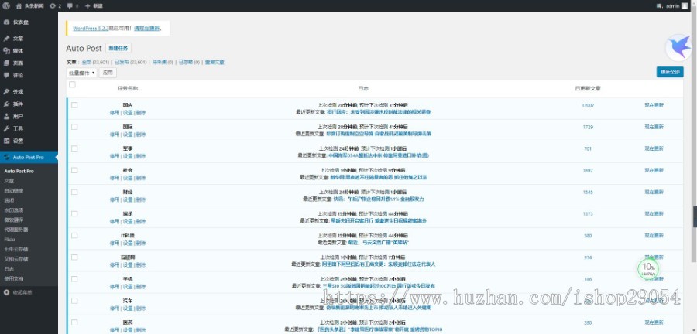This screenshot has height=334, width=697.
Task: Tick the checkbox for the IT科技 task
Action: point(74,236)
